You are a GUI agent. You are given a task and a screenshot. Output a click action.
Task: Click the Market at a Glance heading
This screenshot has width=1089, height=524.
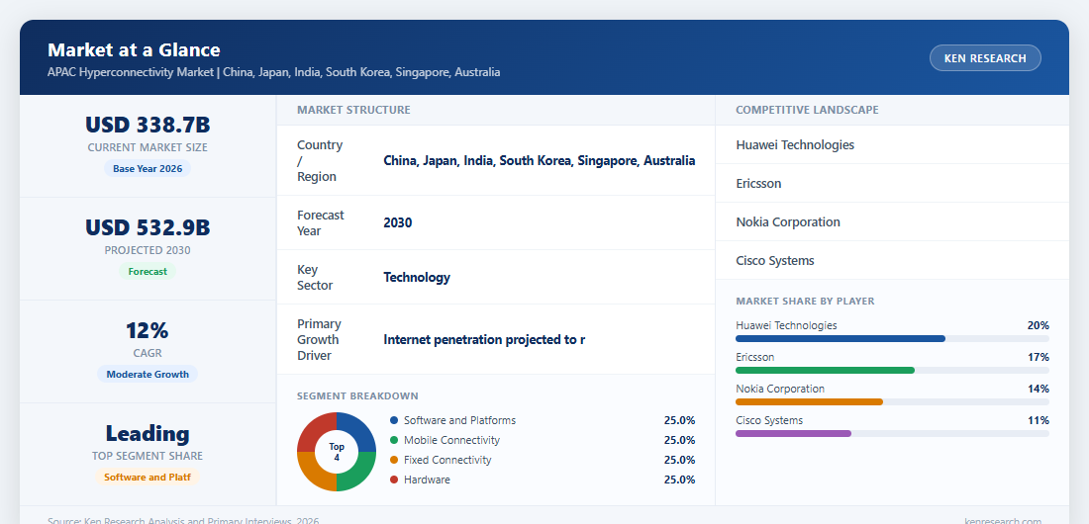(134, 50)
